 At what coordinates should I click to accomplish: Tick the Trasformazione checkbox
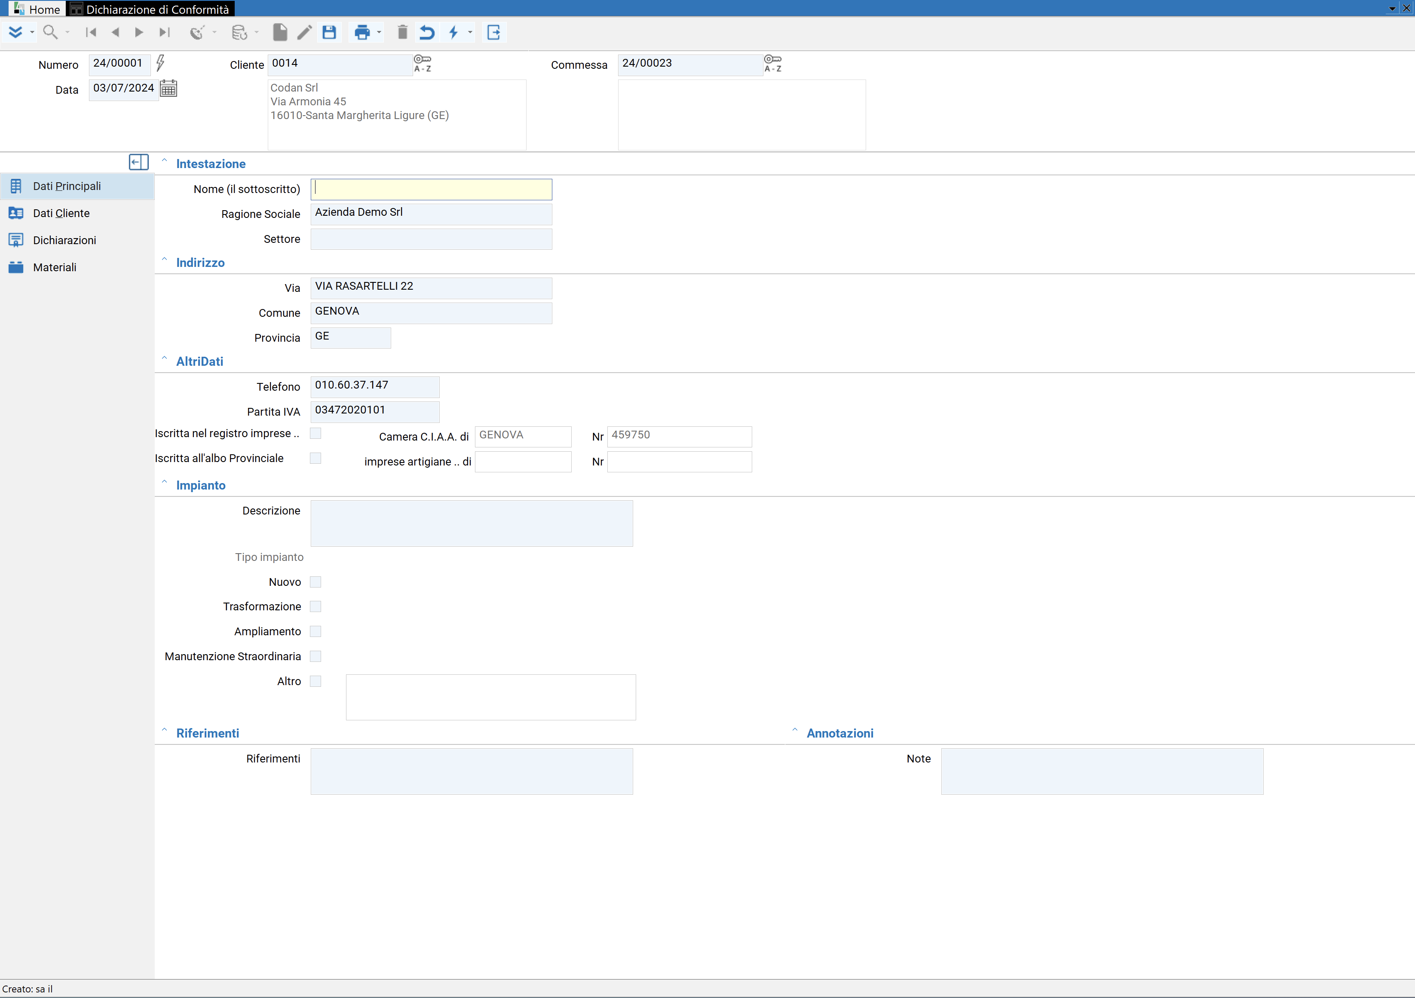pos(315,606)
